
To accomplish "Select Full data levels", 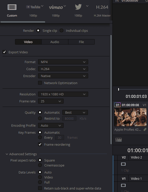I will pos(40,182).
